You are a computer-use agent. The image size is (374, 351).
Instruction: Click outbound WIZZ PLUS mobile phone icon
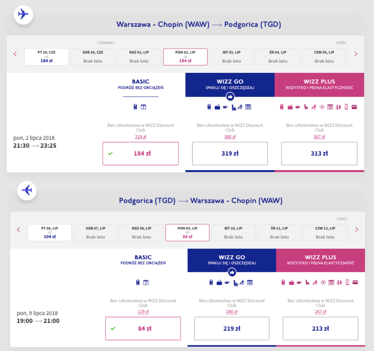346,107
